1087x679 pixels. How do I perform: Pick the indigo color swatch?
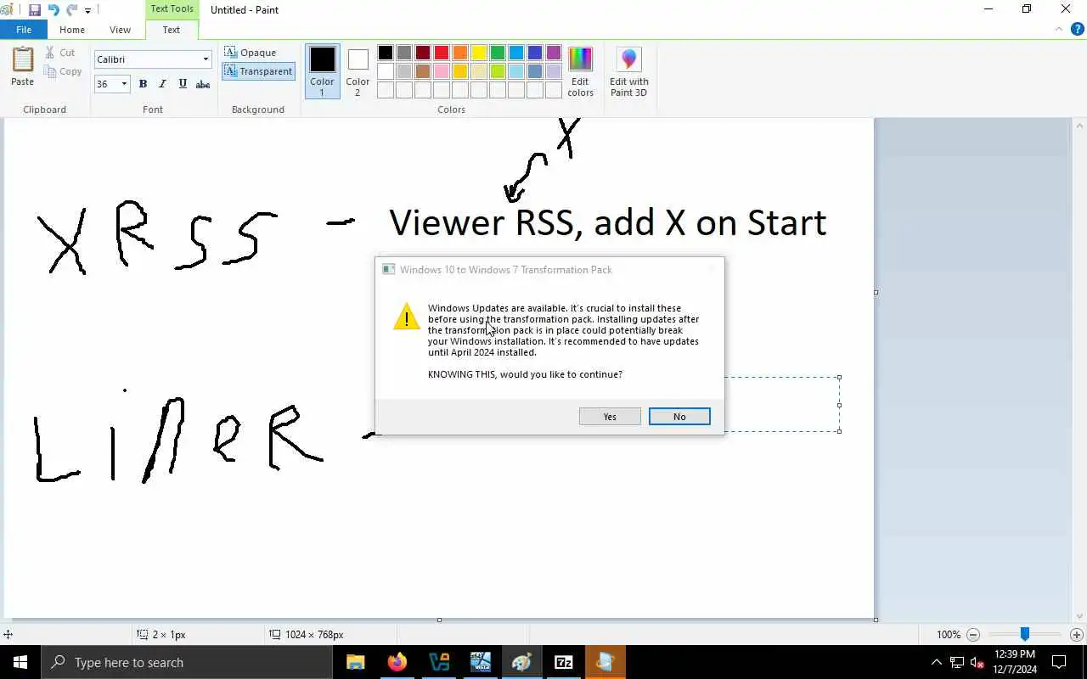pyautogui.click(x=535, y=53)
